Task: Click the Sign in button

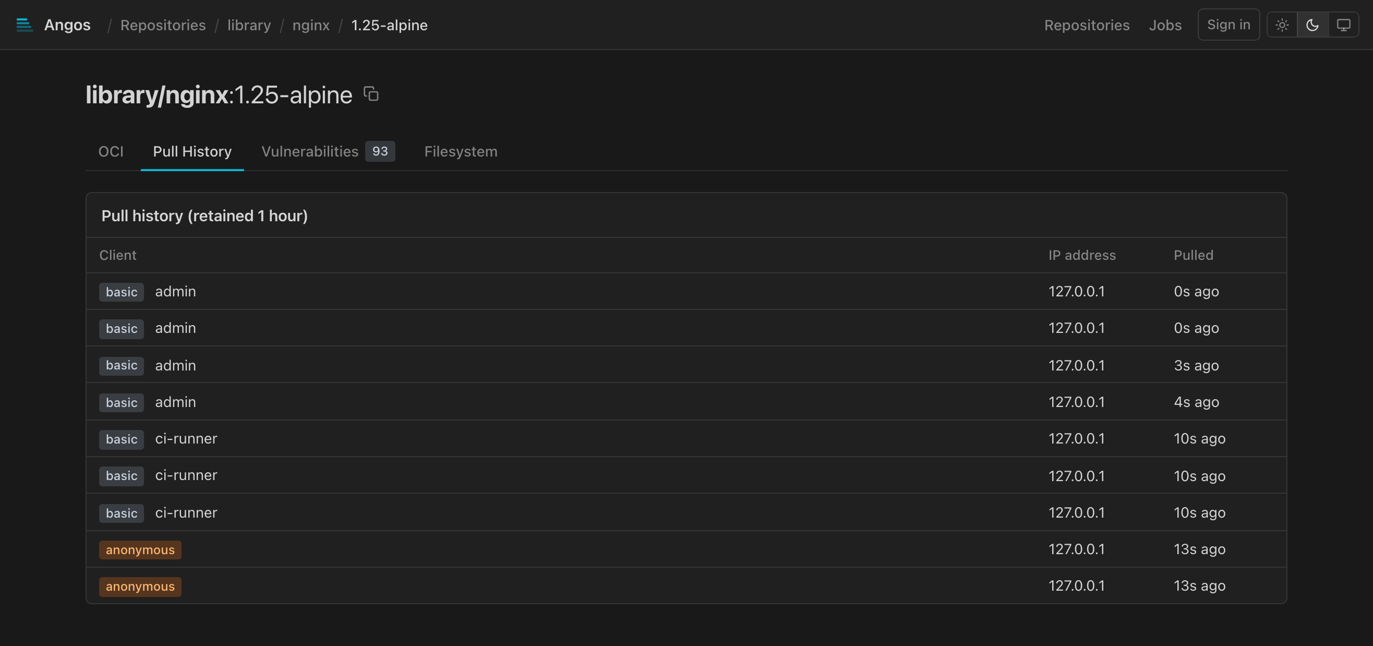Action: pyautogui.click(x=1229, y=25)
